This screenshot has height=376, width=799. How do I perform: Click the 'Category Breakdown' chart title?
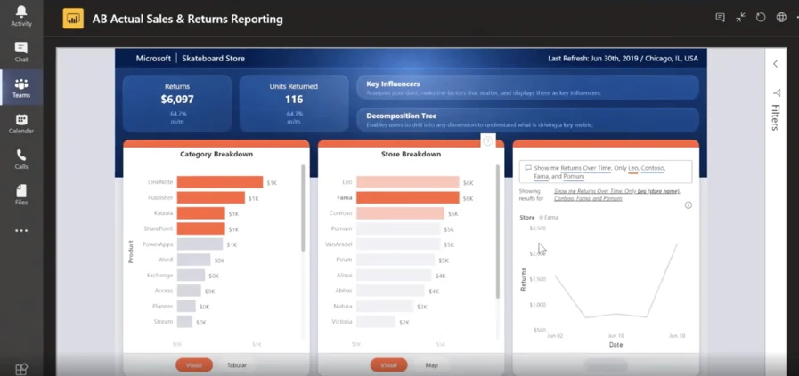click(216, 154)
